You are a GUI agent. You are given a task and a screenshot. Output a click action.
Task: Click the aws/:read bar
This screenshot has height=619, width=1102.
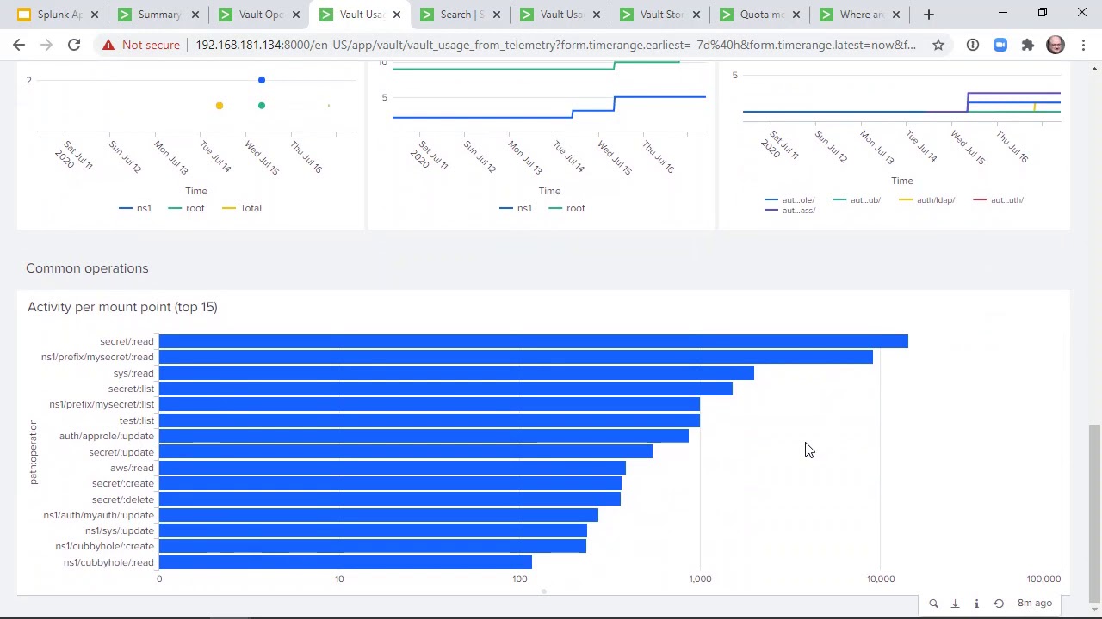[393, 468]
